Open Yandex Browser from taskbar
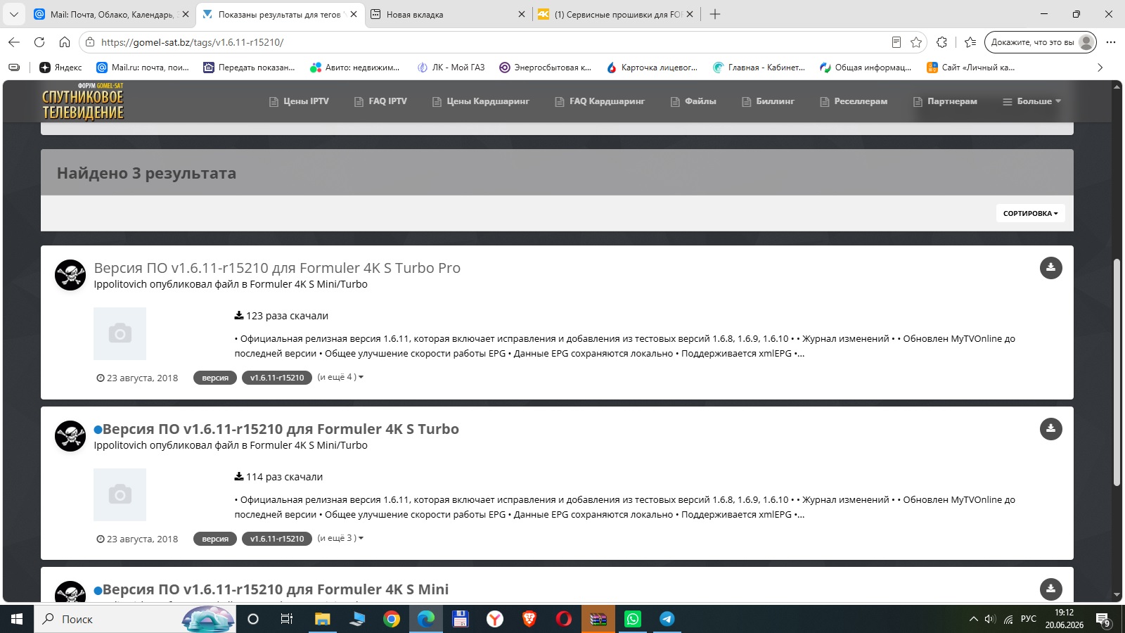Image resolution: width=1125 pixels, height=633 pixels. point(495,619)
